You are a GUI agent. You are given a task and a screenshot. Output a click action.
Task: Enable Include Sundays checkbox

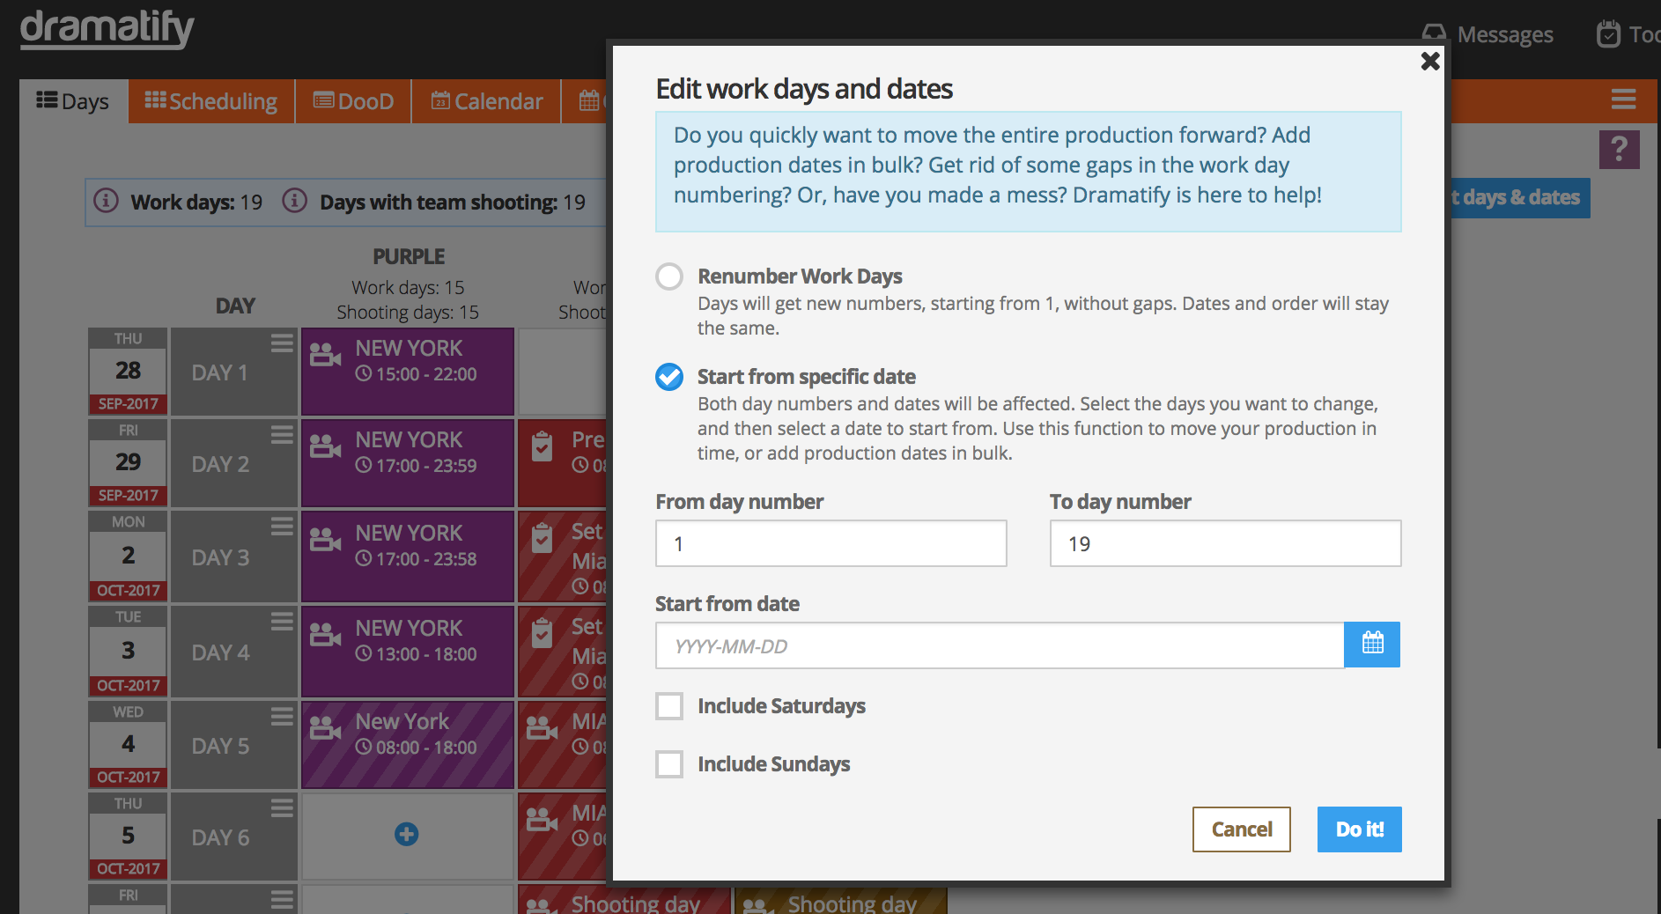(x=669, y=764)
